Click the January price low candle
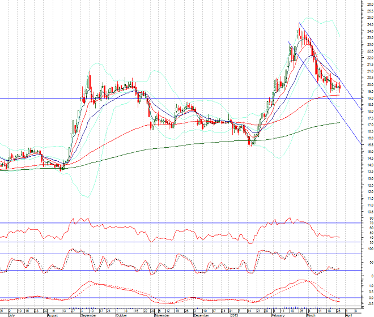Screen dimensions: 374x317 [x=250, y=144]
